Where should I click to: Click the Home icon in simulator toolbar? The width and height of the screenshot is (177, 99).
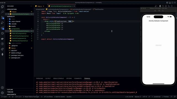[x=155, y=11]
